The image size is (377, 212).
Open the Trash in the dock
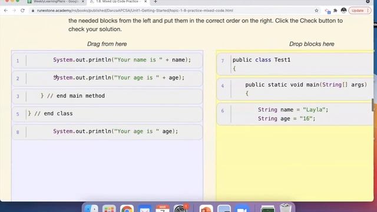coord(286,208)
